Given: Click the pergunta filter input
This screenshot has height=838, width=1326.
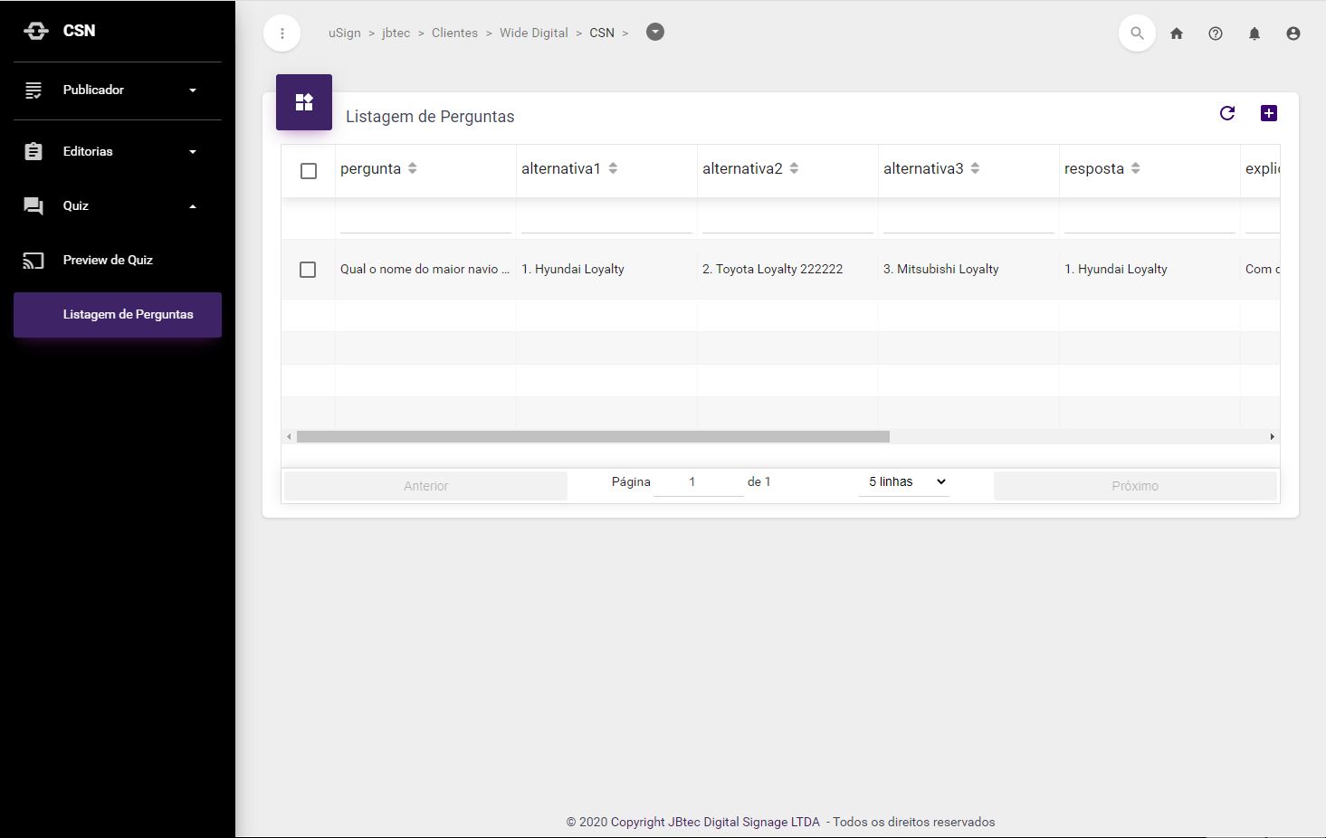Looking at the screenshot, I should point(425,219).
